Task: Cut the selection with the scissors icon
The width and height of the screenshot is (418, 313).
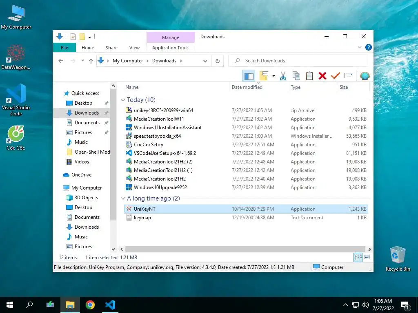Action: coord(283,76)
